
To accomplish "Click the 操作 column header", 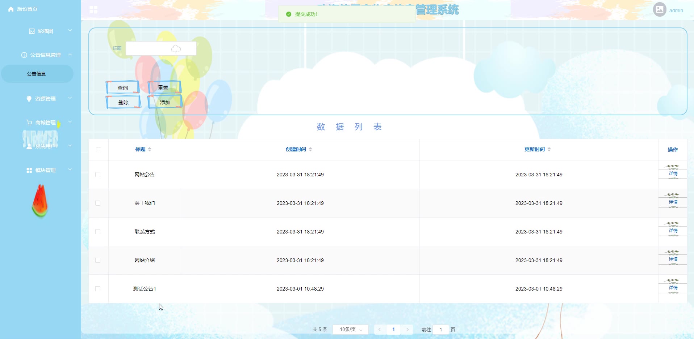I will [673, 150].
